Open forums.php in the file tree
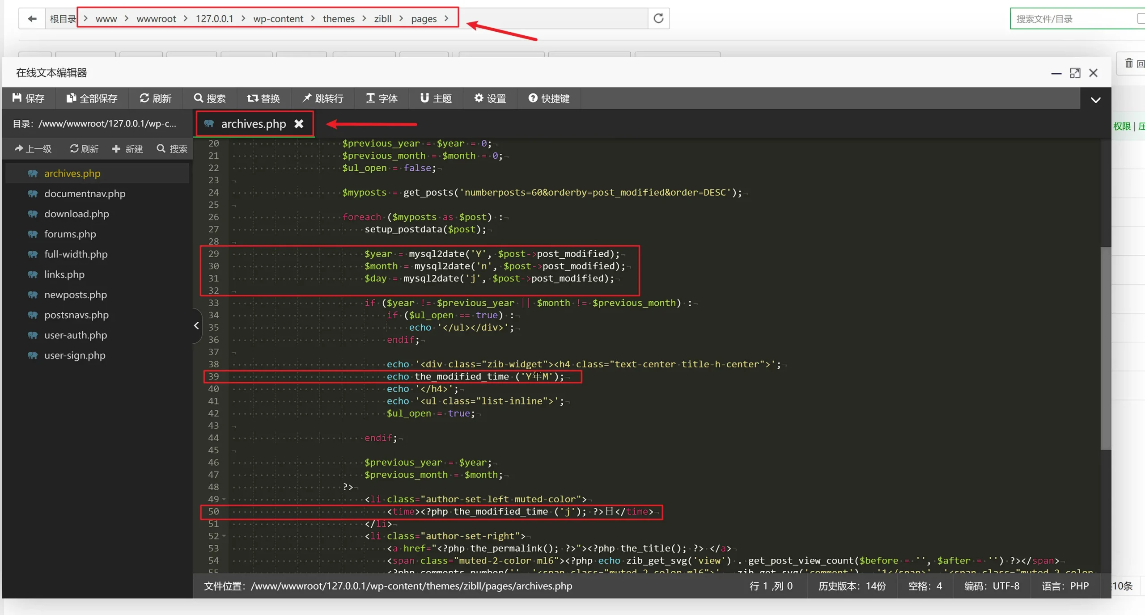The height and width of the screenshot is (615, 1145). click(97, 234)
